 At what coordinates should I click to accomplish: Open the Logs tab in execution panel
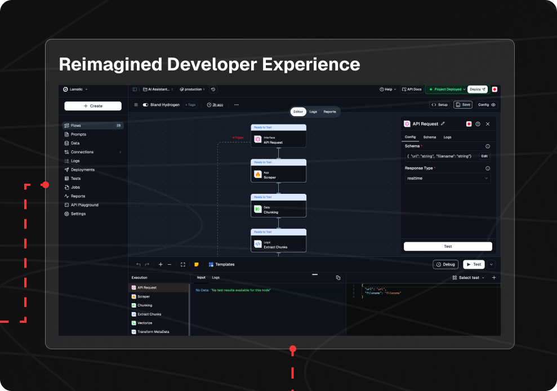[x=216, y=278]
